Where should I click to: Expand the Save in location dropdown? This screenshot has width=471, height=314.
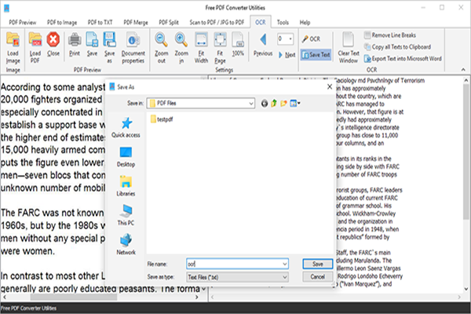(250, 103)
